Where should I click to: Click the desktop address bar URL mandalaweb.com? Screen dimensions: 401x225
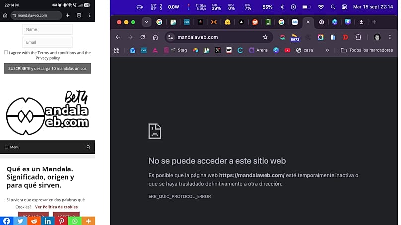[198, 37]
